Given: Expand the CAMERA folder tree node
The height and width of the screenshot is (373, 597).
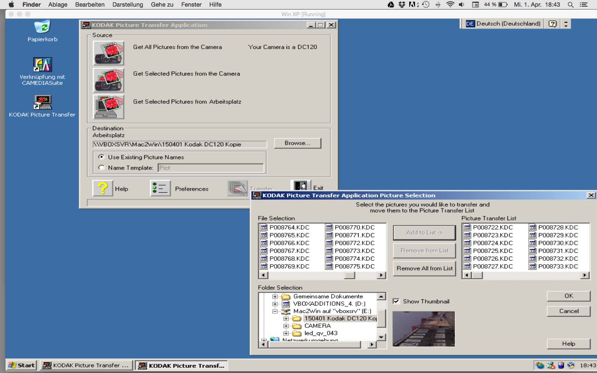Looking at the screenshot, I should point(286,326).
